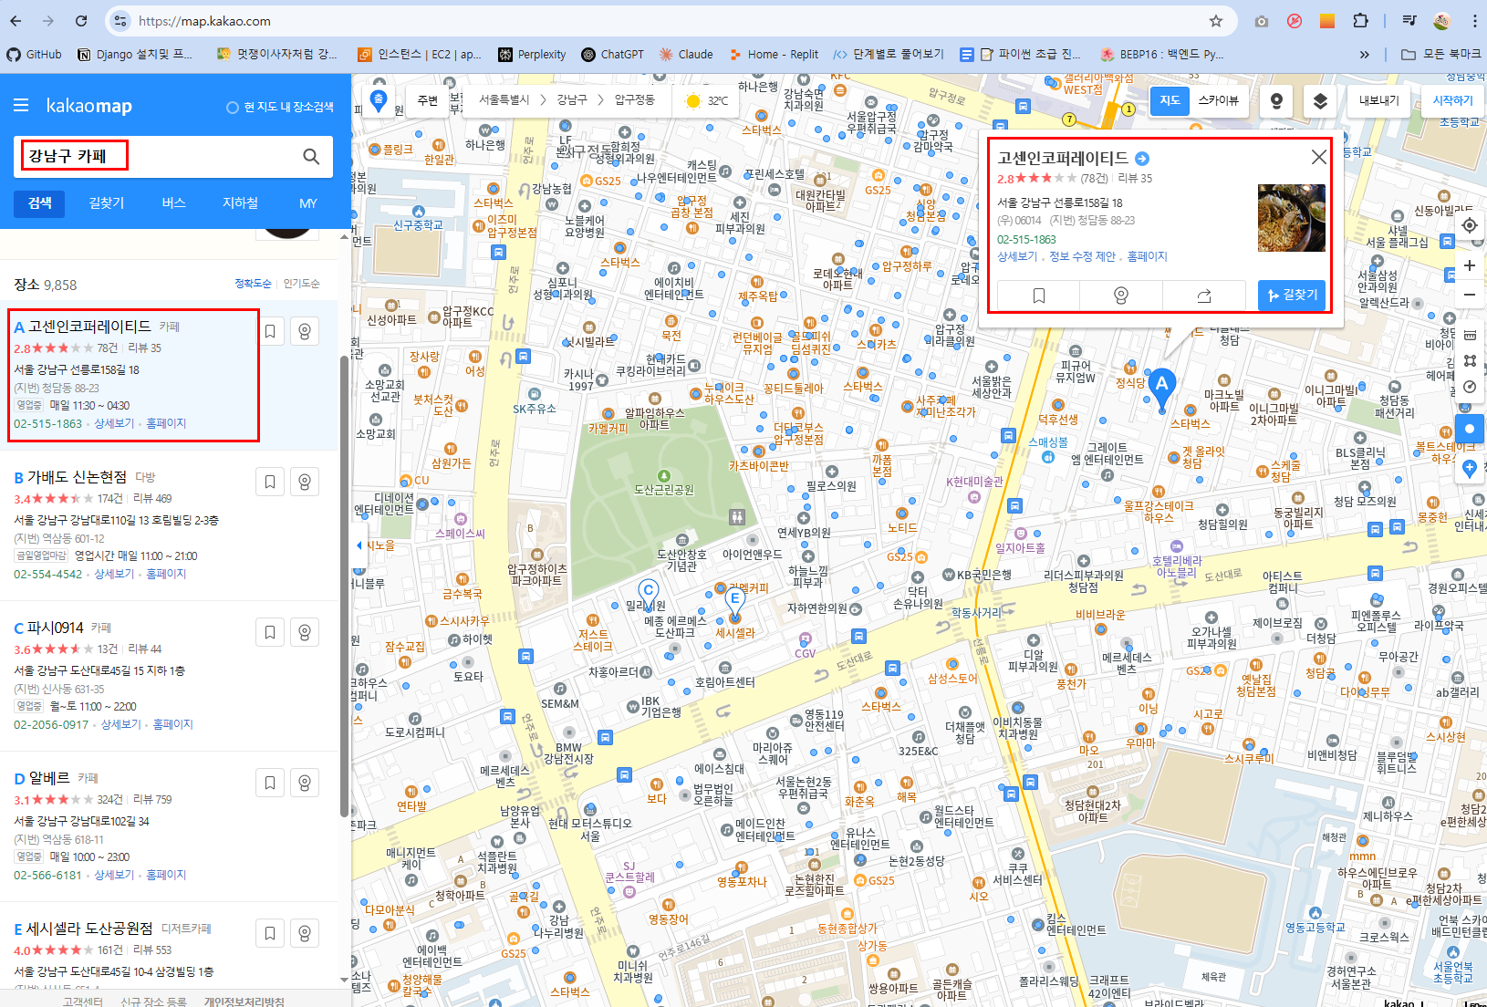The image size is (1487, 1007).
Task: Bookmark the place from the popup
Action: click(1038, 296)
